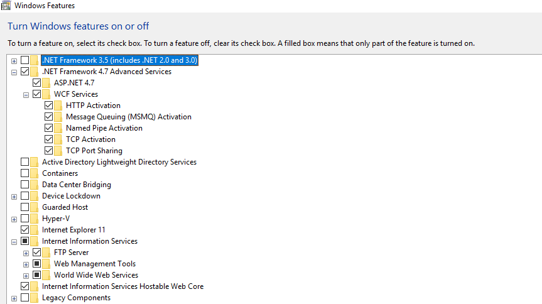
Task: Enable the .NET Framework 3.5 checkbox
Action: point(24,60)
